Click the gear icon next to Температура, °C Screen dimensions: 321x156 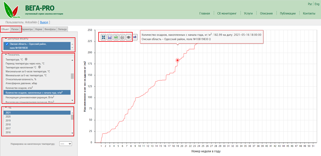(26, 59)
